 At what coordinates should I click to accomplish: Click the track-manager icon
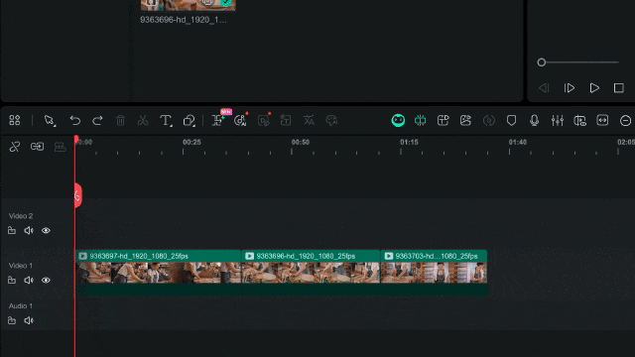pyautogui.click(x=579, y=120)
